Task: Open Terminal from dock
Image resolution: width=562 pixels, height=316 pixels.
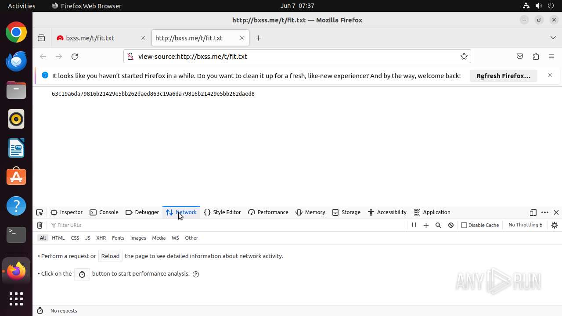Action: pos(16,235)
